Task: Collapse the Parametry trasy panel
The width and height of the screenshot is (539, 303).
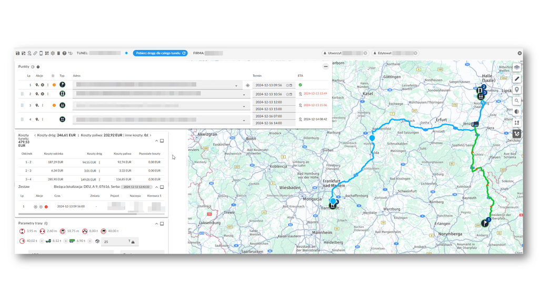Action: (x=156, y=224)
